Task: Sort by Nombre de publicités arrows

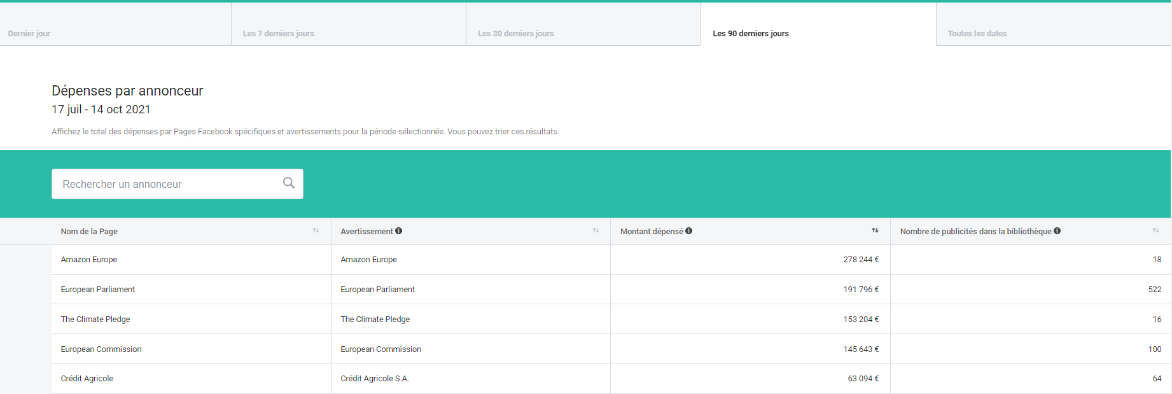Action: (1155, 230)
